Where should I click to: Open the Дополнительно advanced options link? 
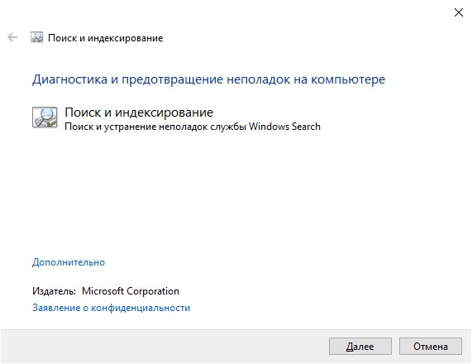pos(69,262)
